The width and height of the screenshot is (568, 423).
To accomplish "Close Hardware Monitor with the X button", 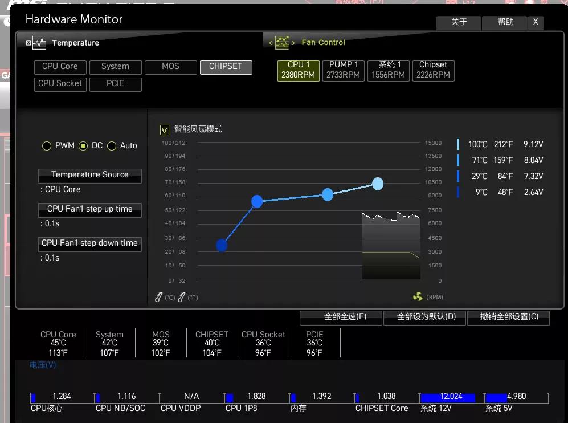I will pos(535,22).
